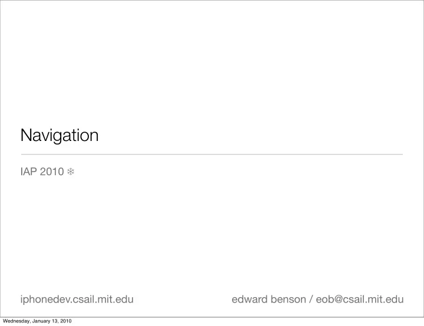
Task: Click the slash between benson and eob
Action: pyautogui.click(x=311, y=300)
